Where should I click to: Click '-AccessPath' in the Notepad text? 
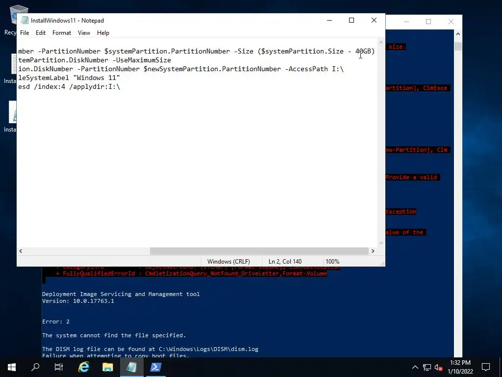pos(308,69)
